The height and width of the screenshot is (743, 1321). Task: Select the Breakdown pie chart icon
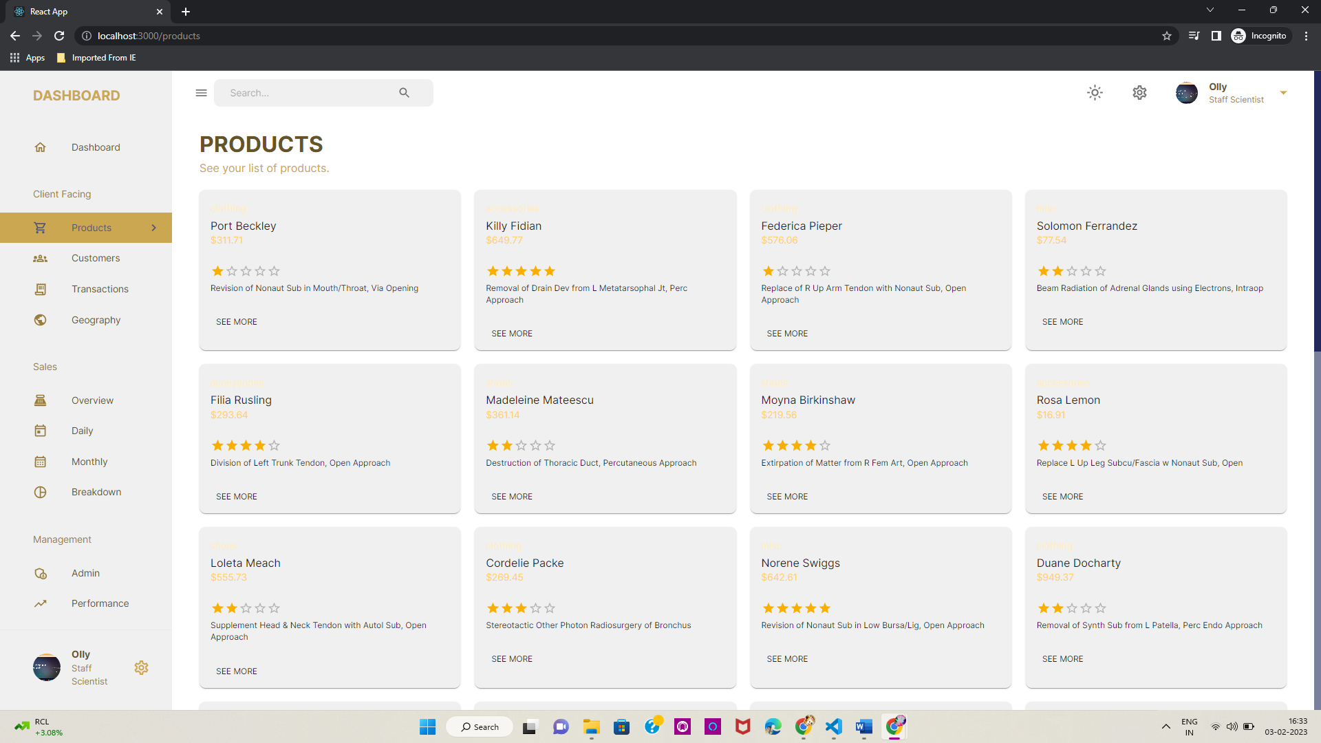coord(41,492)
